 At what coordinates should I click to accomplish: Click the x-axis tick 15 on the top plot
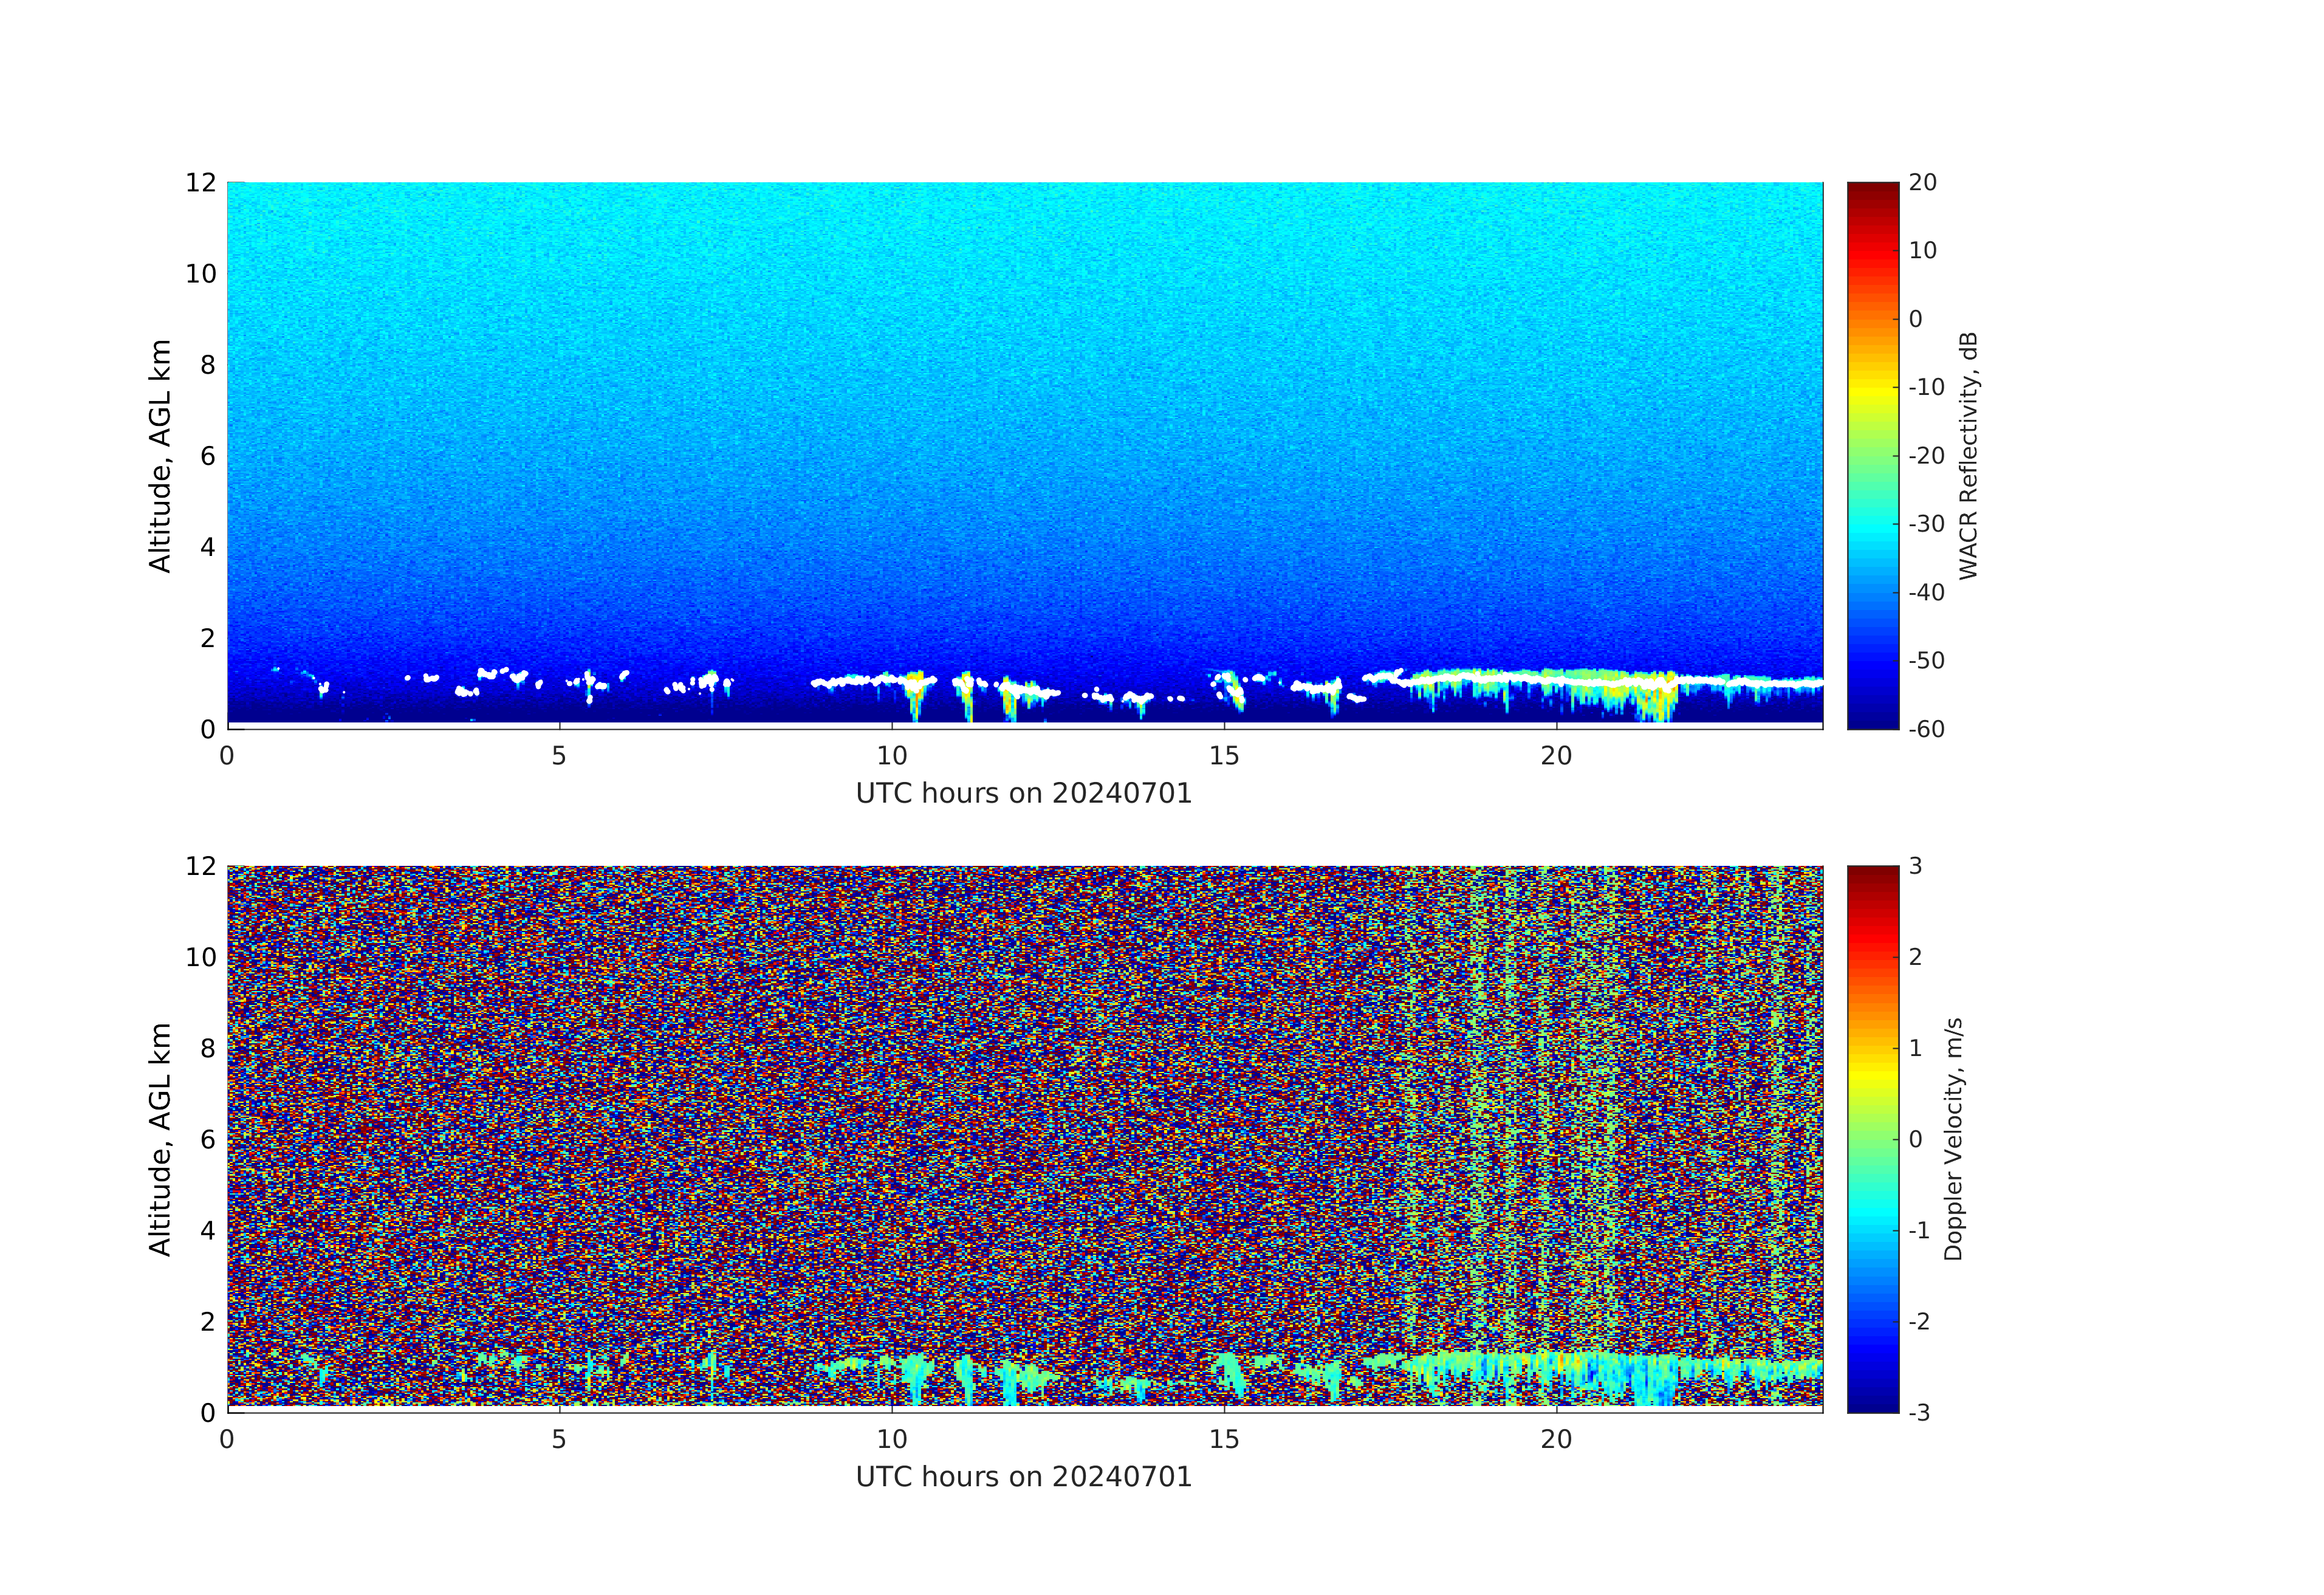tap(1224, 756)
